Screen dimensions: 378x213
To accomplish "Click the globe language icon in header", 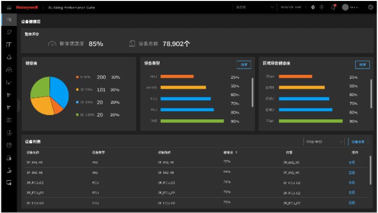I will pyautogui.click(x=314, y=8).
